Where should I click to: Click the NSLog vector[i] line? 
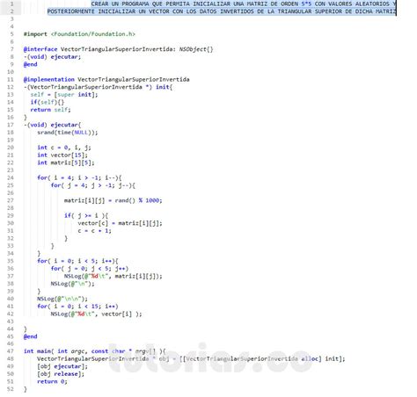pyautogui.click(x=96, y=314)
